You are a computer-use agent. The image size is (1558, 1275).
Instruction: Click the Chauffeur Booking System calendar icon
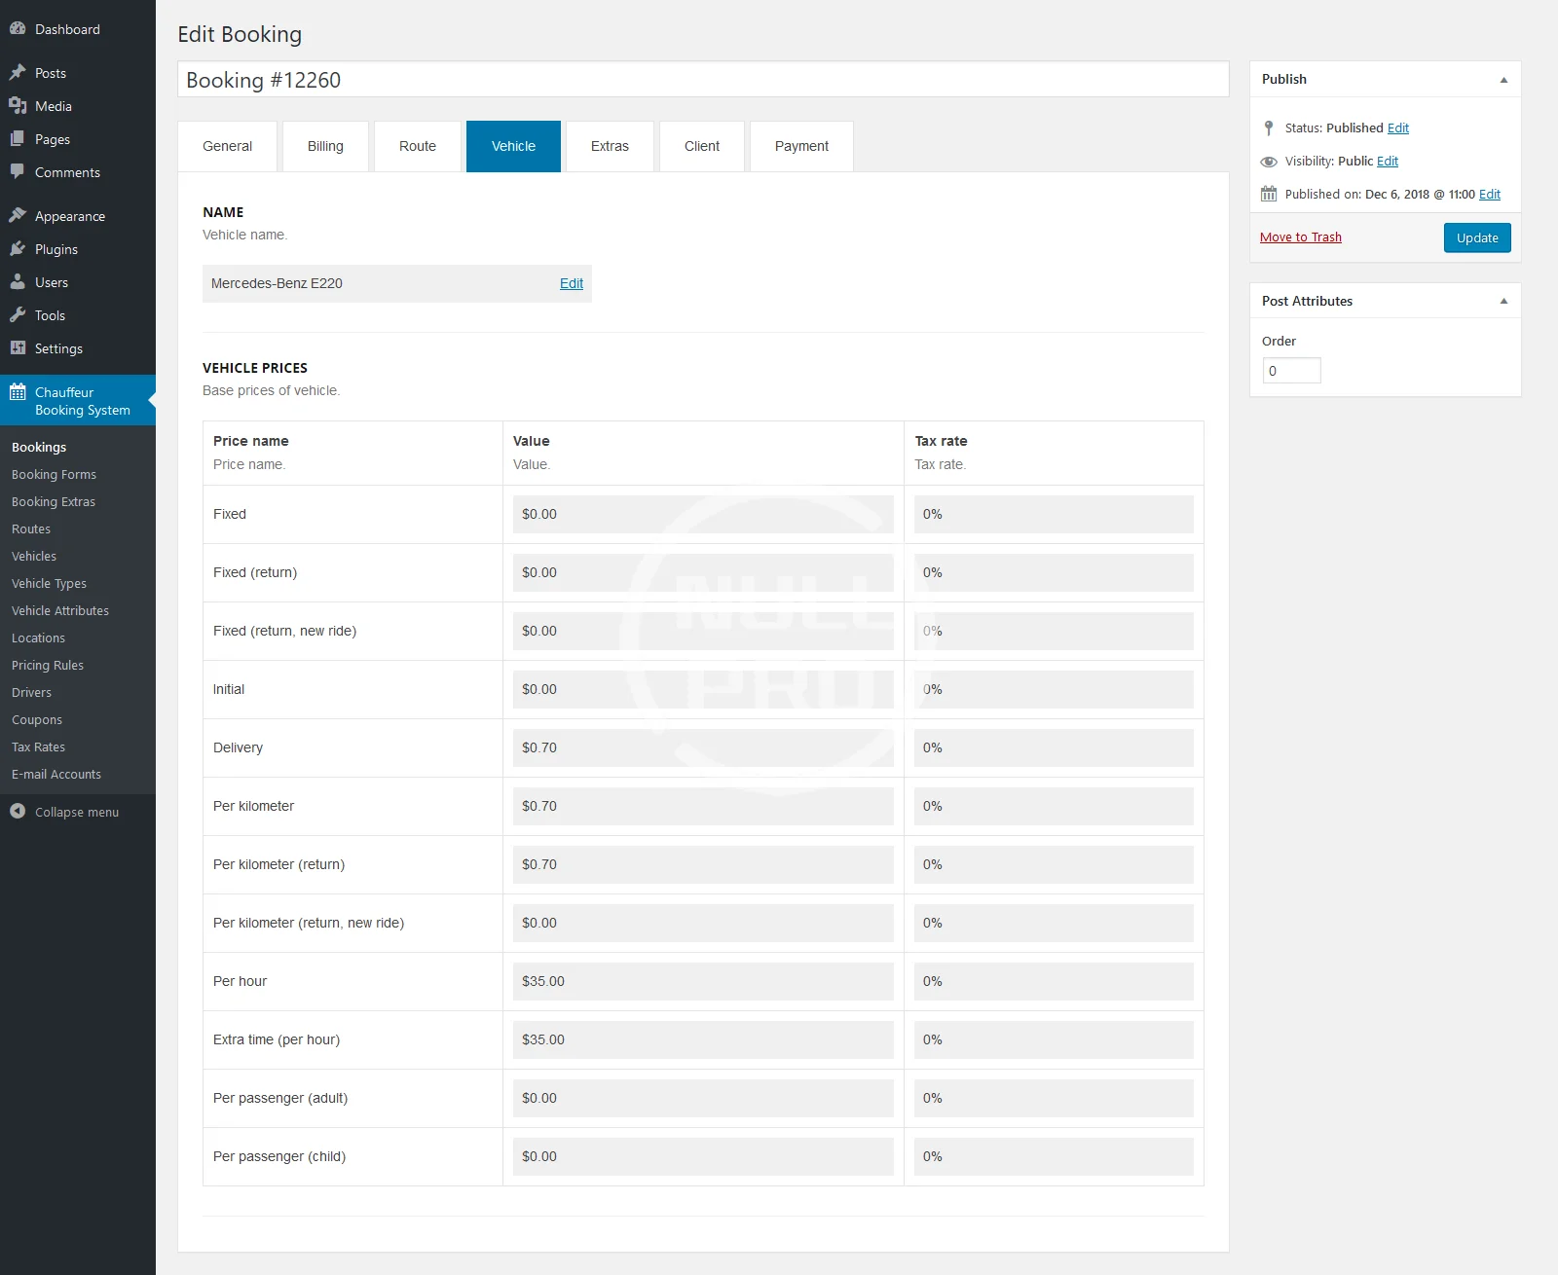pyautogui.click(x=18, y=392)
